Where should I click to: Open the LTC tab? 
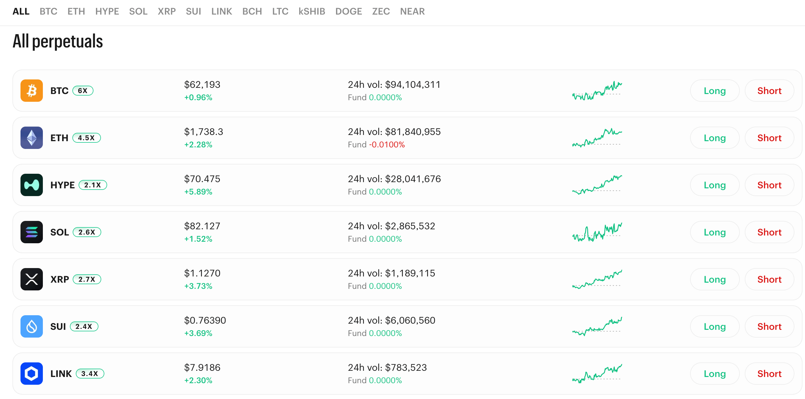(280, 11)
